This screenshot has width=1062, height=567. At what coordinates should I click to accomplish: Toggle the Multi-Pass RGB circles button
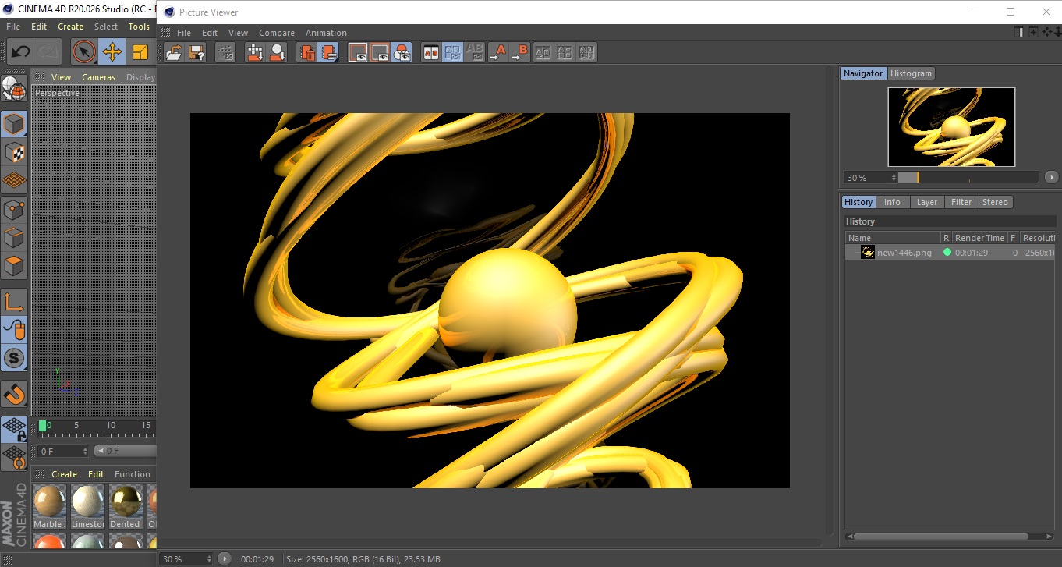coord(402,53)
